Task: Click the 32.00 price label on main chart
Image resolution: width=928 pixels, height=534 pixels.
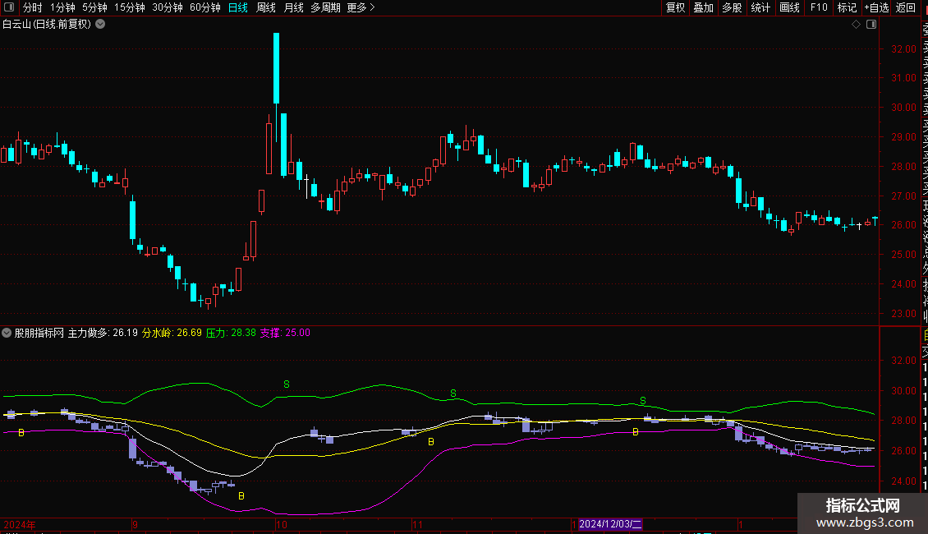Action: pyautogui.click(x=903, y=49)
